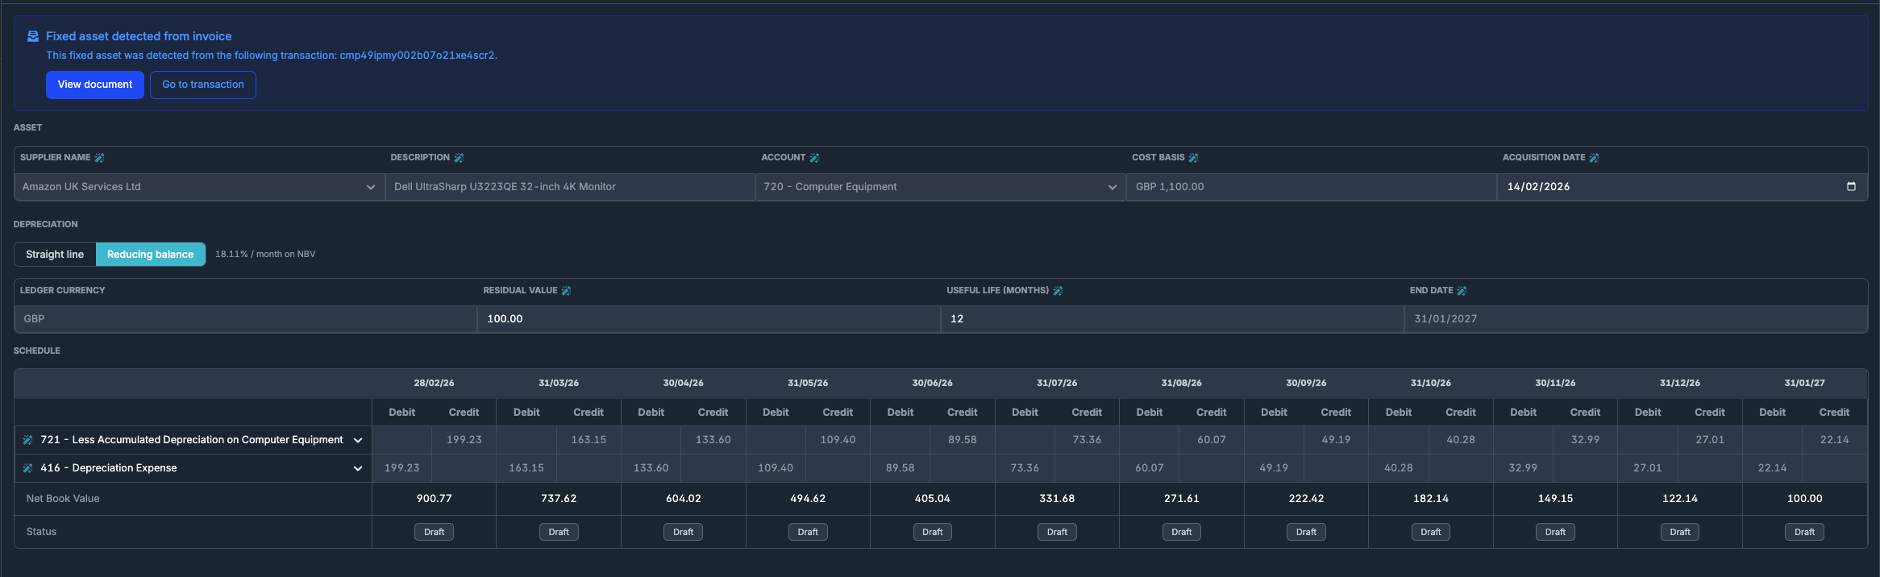
Task: Click Draft status for 28/02/26
Action: tap(435, 532)
